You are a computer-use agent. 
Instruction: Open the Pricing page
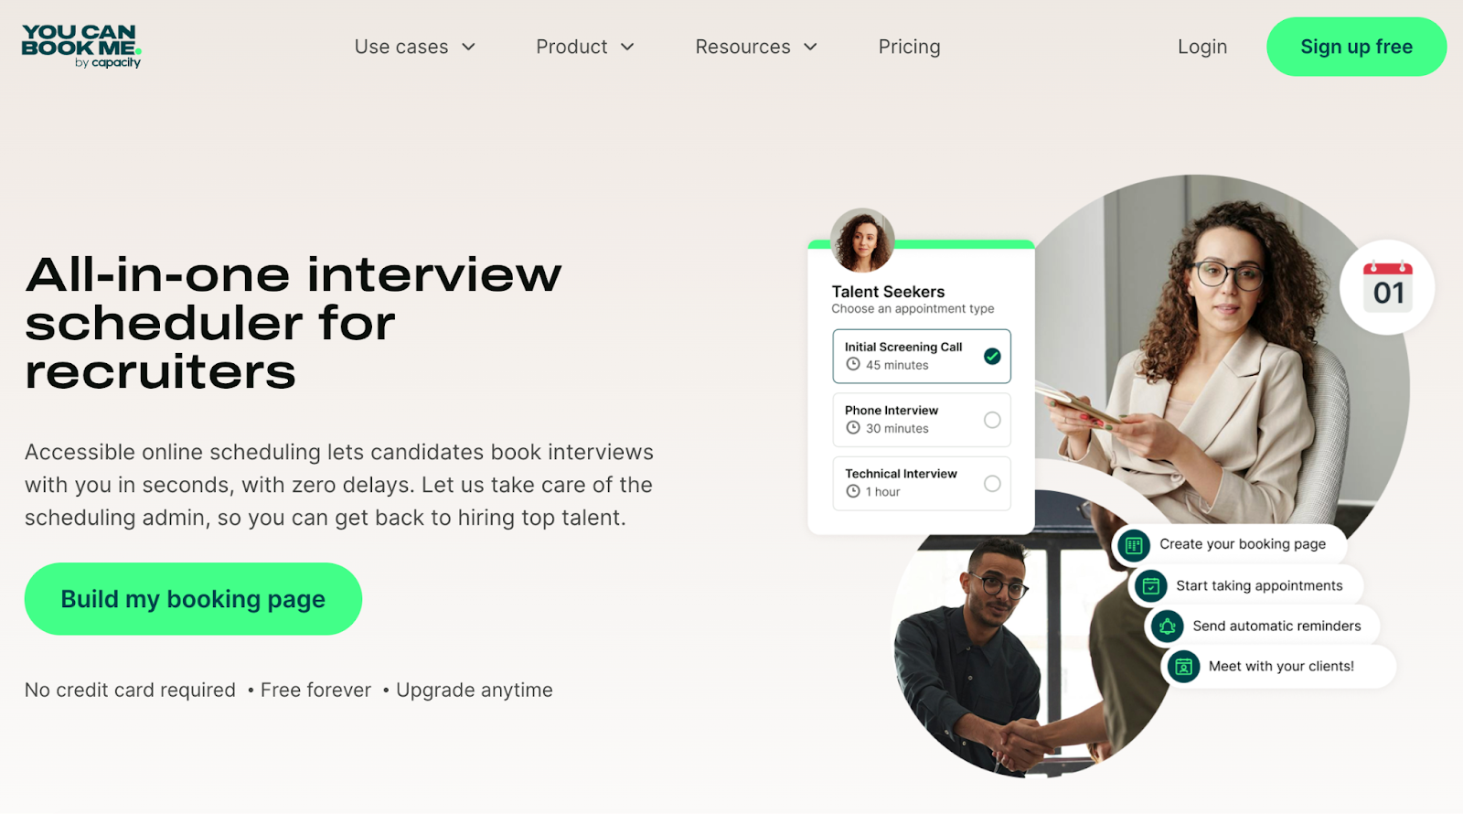909,47
